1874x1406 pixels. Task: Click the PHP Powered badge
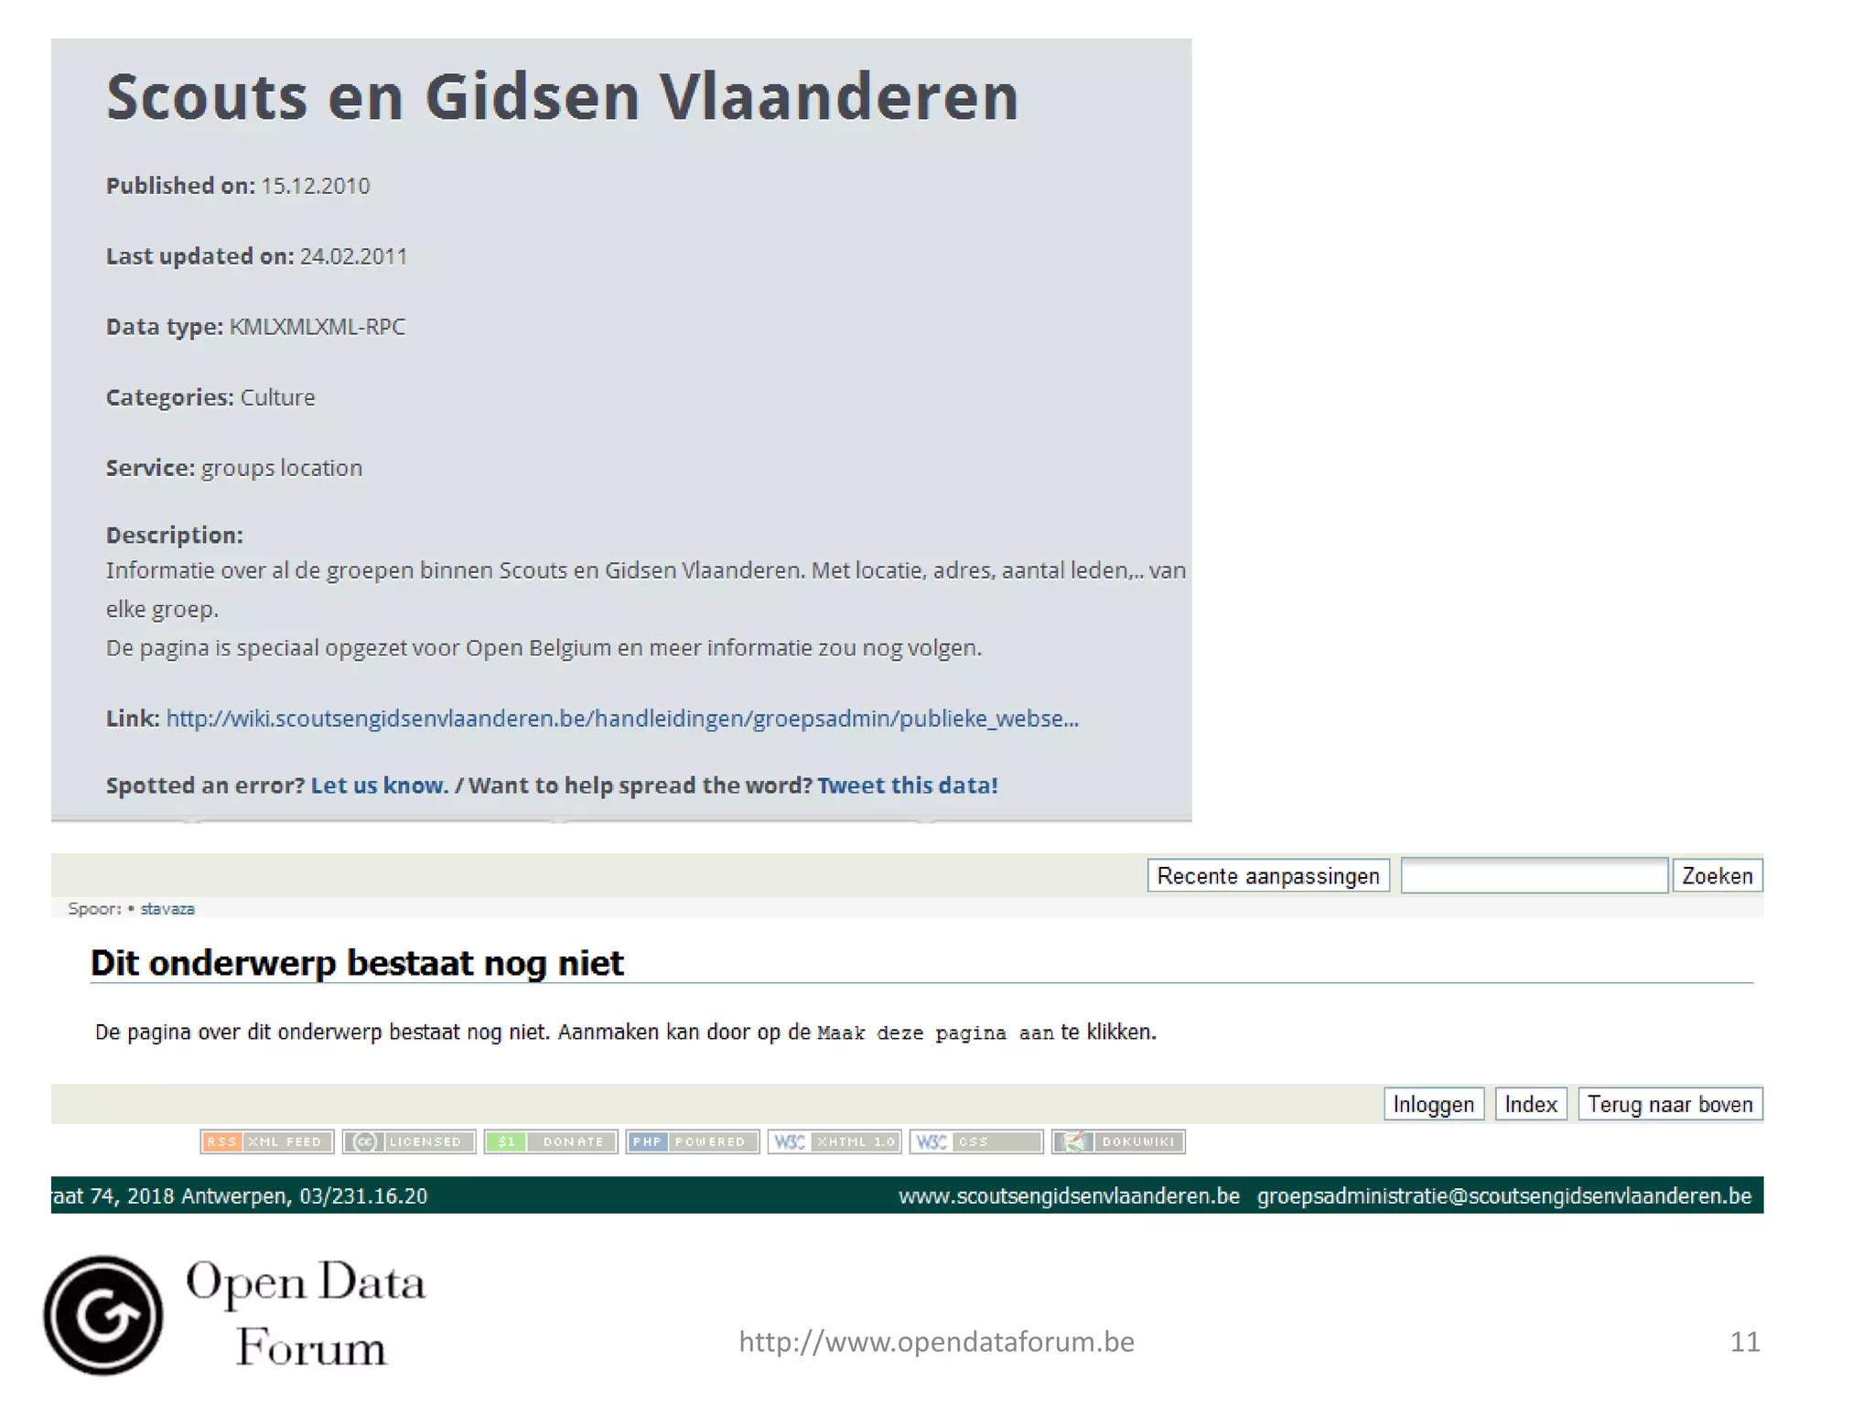[693, 1141]
